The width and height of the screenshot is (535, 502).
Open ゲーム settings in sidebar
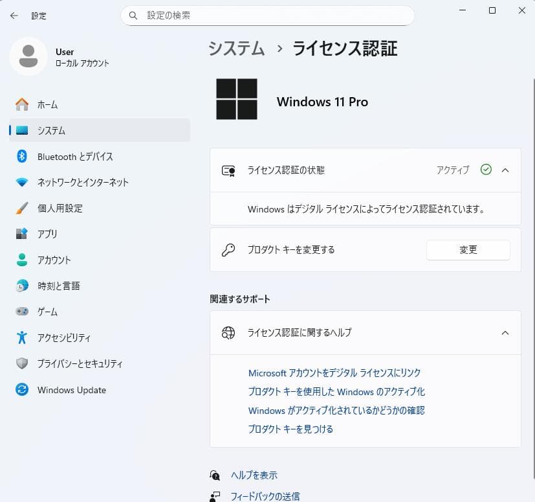click(47, 312)
